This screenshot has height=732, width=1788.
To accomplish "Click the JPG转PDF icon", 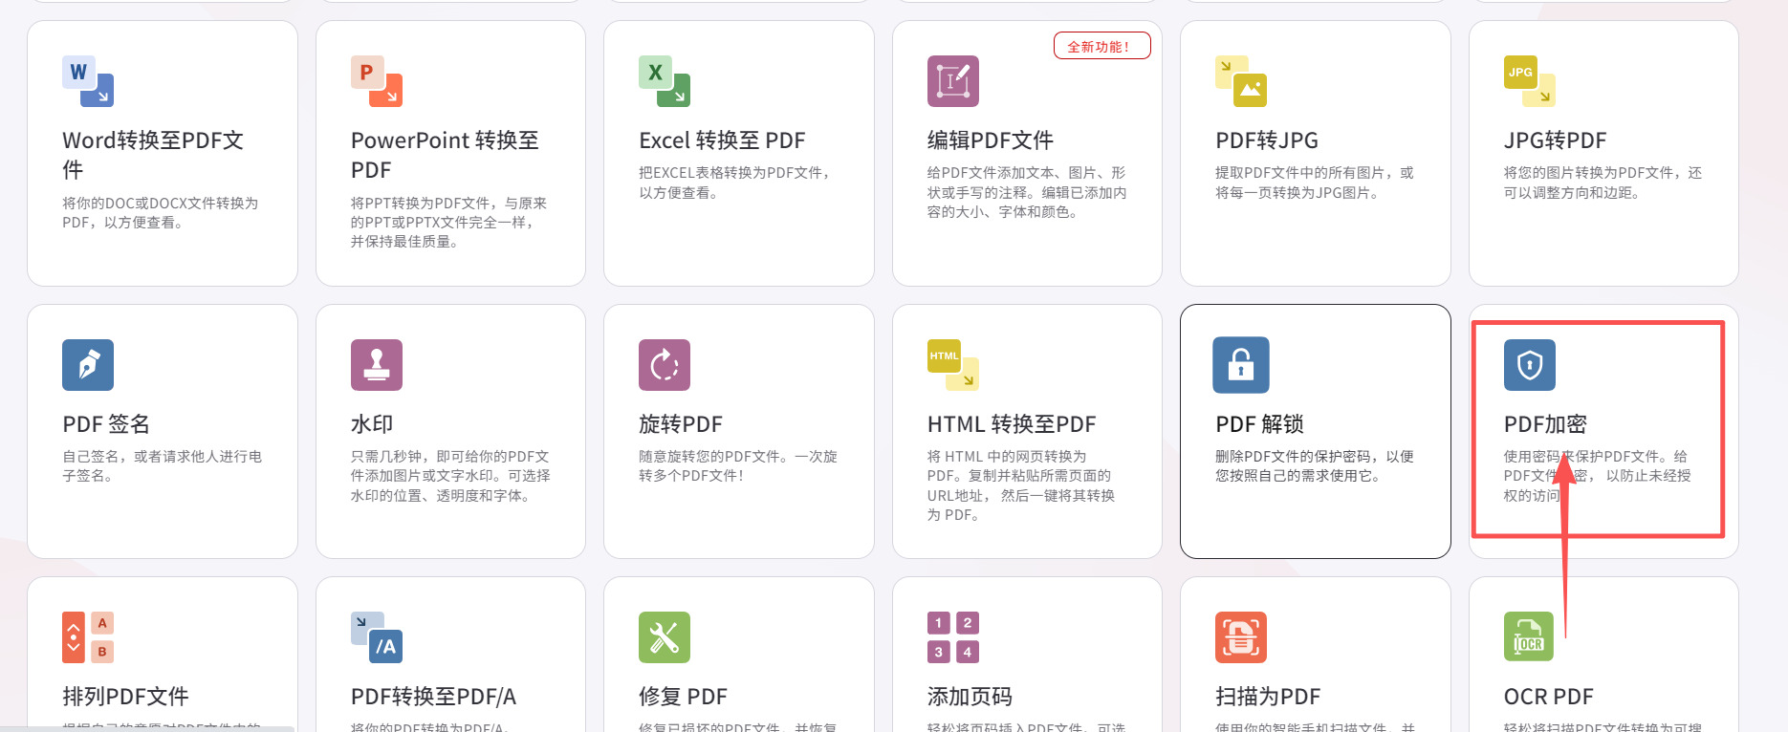I will (x=1530, y=81).
